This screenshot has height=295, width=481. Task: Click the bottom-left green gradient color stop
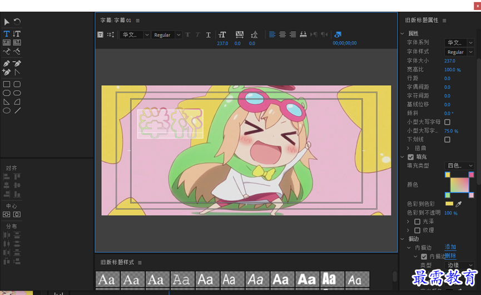(448, 195)
